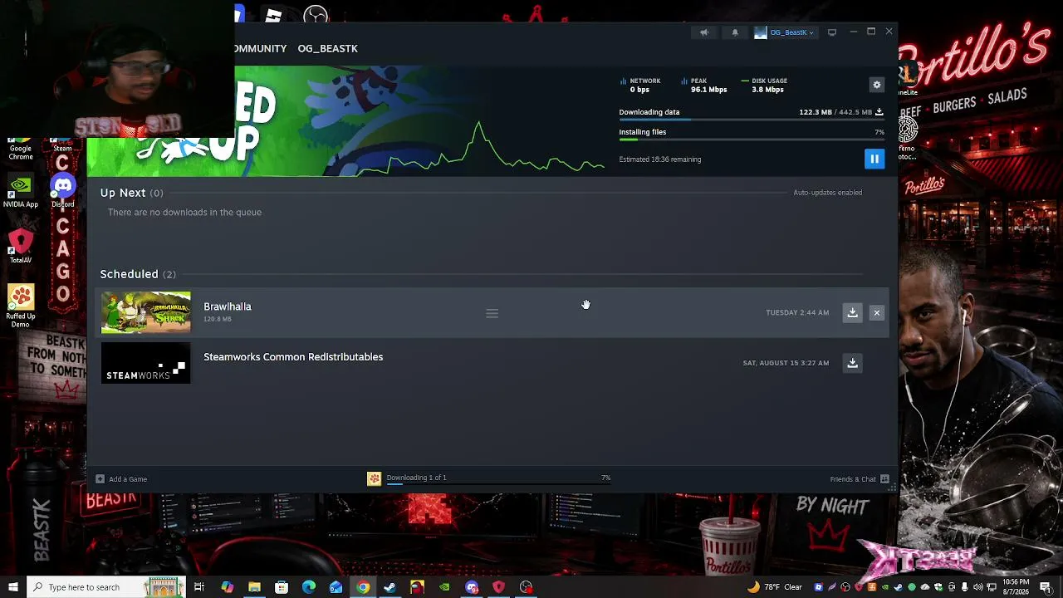
Task: Click the Downloading data progress bar
Action: [x=752, y=120]
